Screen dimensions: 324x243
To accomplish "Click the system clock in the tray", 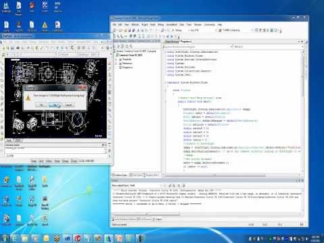I will pos(315,239).
